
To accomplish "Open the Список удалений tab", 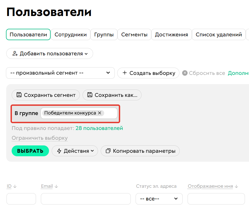I will click(x=218, y=34).
